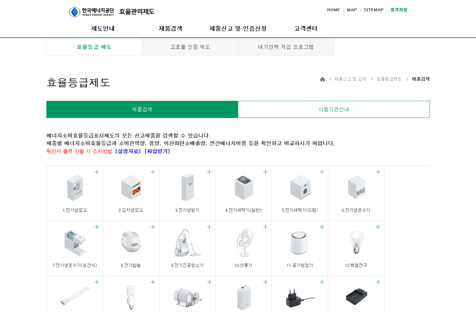Click 제품신고 및 검색 breadcrumb

click(x=350, y=79)
